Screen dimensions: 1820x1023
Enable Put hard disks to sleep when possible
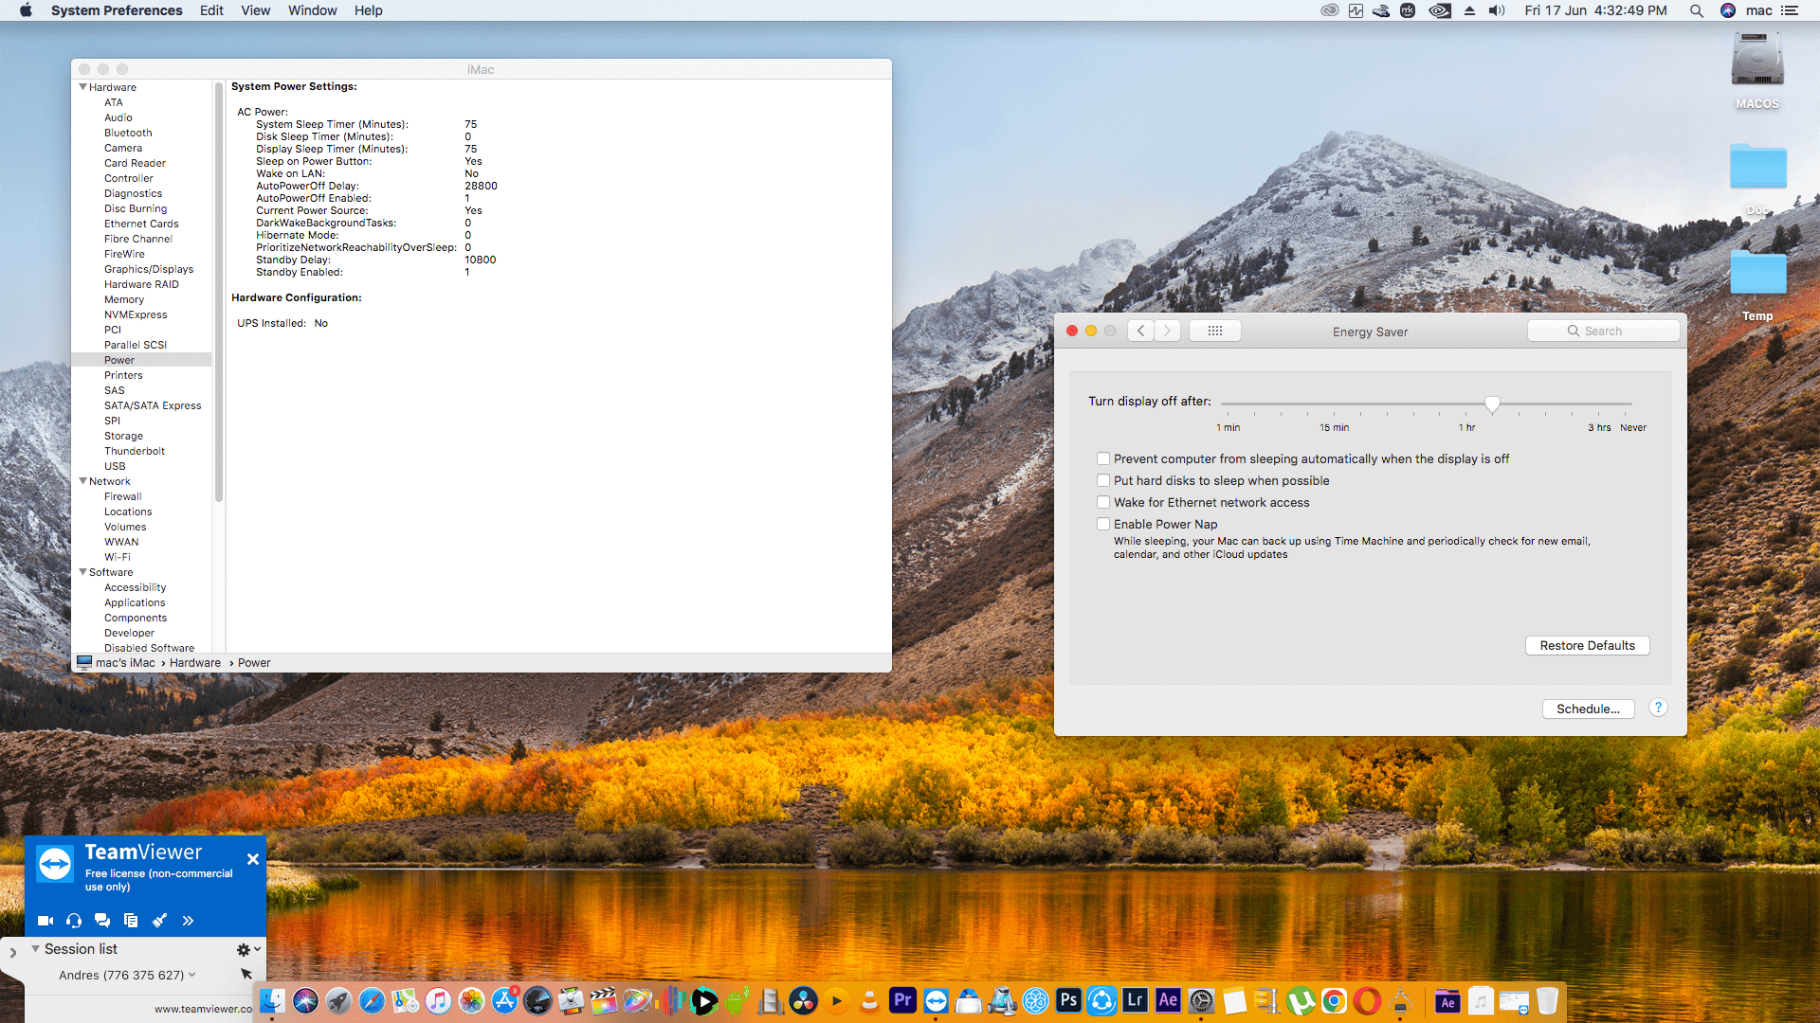(1103, 480)
